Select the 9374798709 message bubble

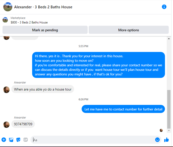[23, 124]
